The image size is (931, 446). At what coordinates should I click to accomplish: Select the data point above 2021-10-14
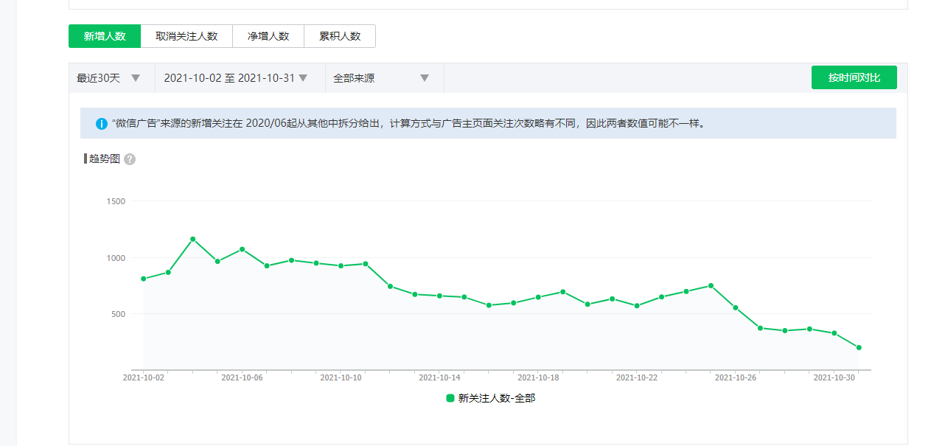click(x=439, y=296)
